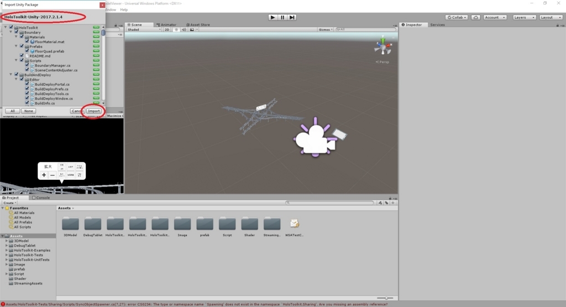Viewport: 566px width, 307px height.
Task: Toggle scene lighting sun icon
Action: [176, 30]
